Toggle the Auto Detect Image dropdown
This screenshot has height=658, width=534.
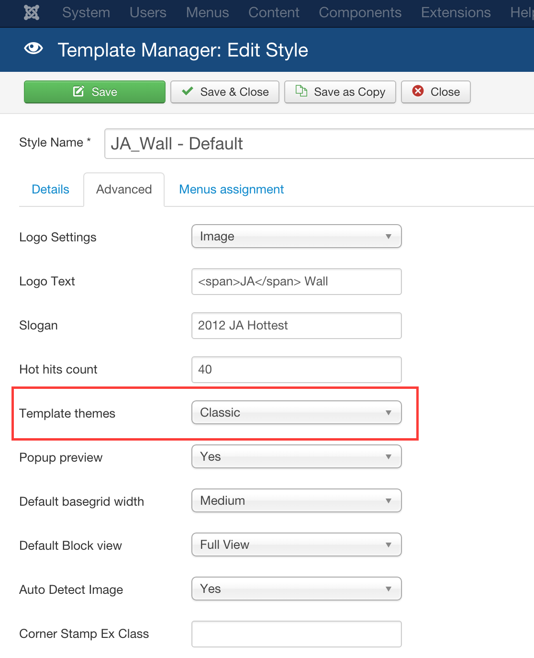click(296, 589)
